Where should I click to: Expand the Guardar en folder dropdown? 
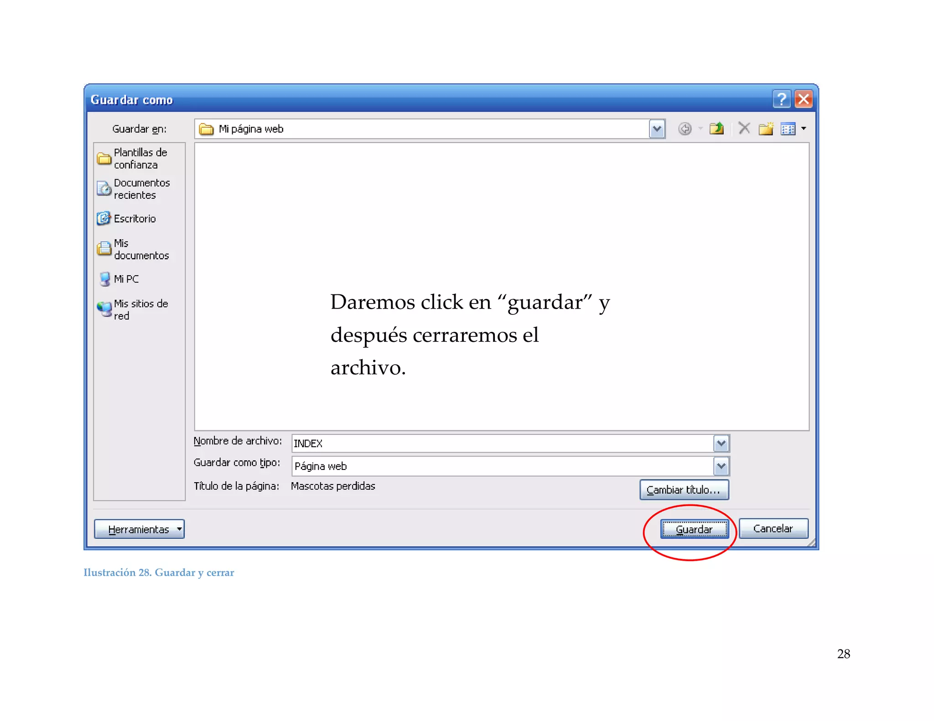(x=657, y=129)
